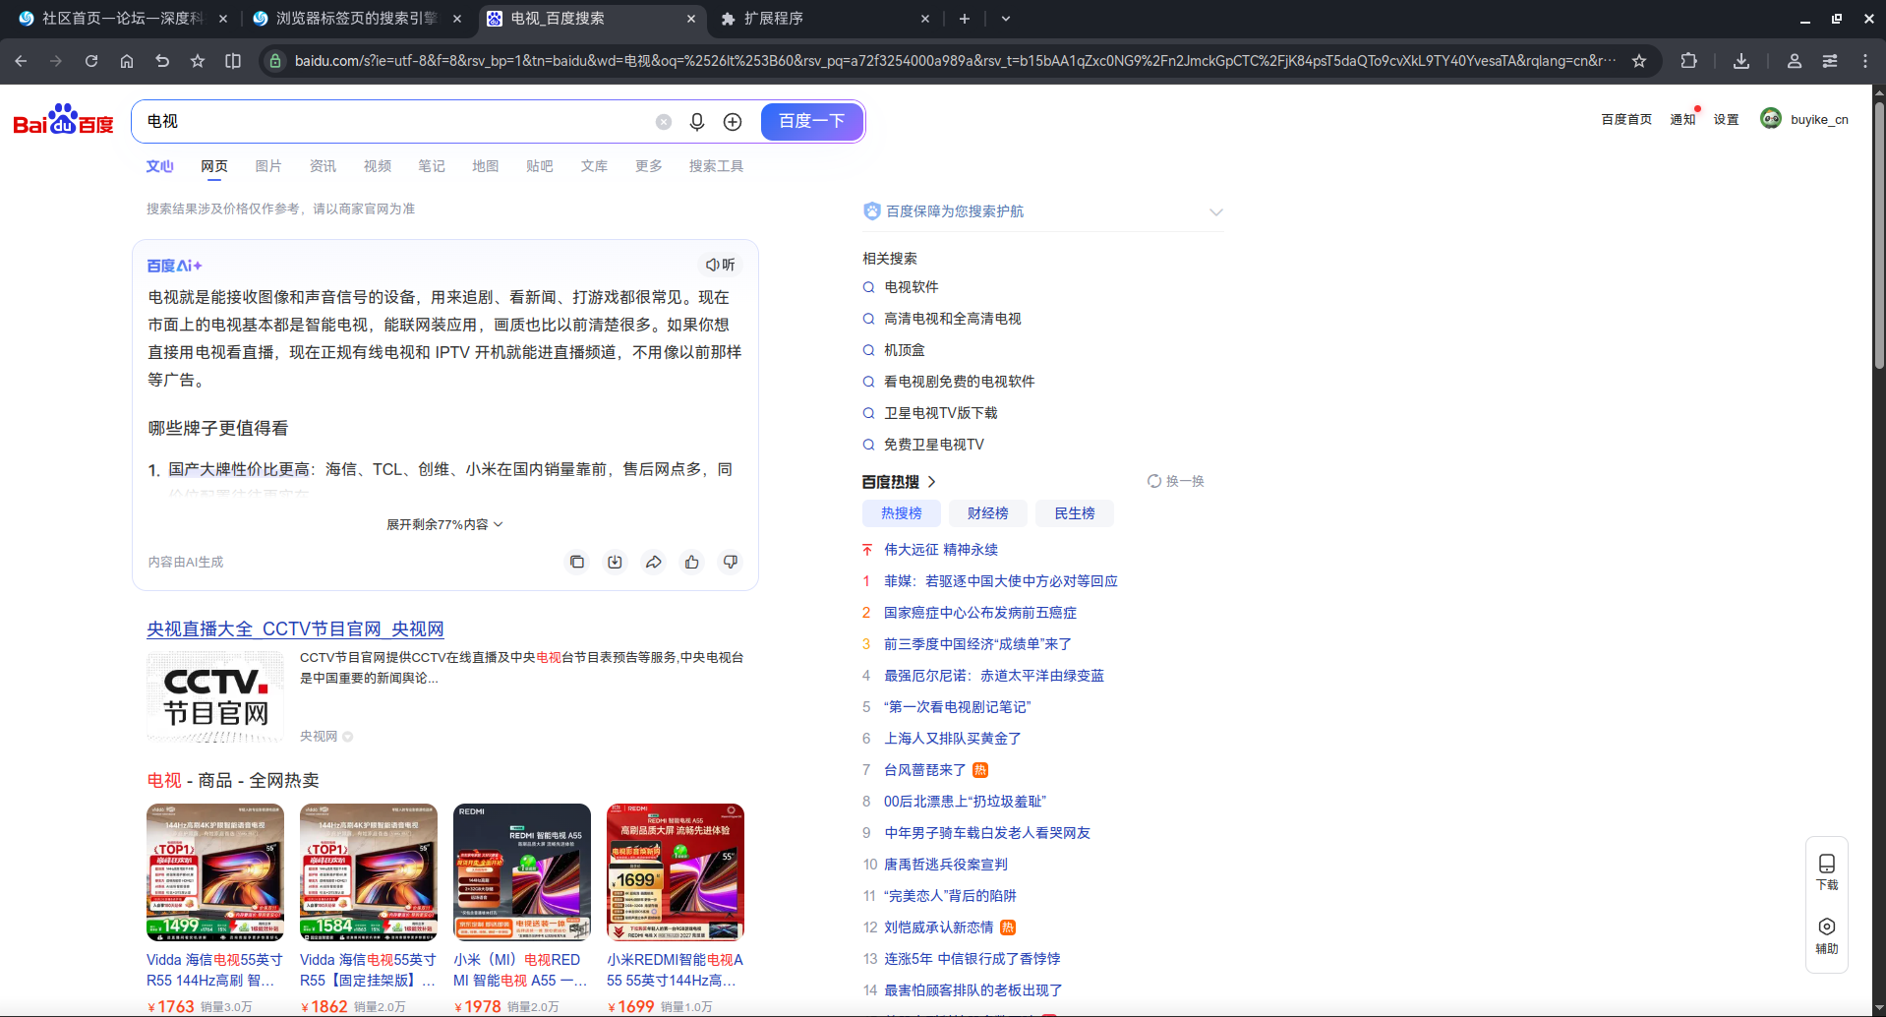Viewport: 1886px width, 1017px height.
Task: Expand remaining 77% of AI content
Action: 444,524
